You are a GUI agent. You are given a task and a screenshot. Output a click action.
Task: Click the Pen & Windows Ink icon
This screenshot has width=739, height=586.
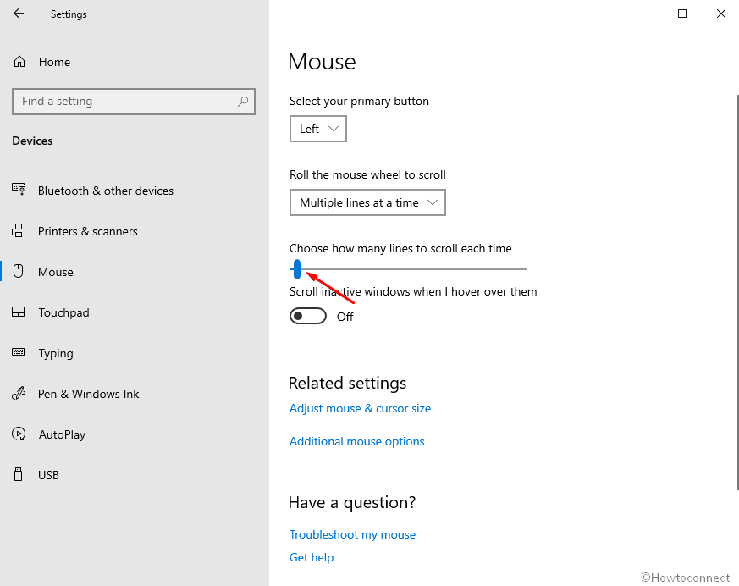[19, 394]
